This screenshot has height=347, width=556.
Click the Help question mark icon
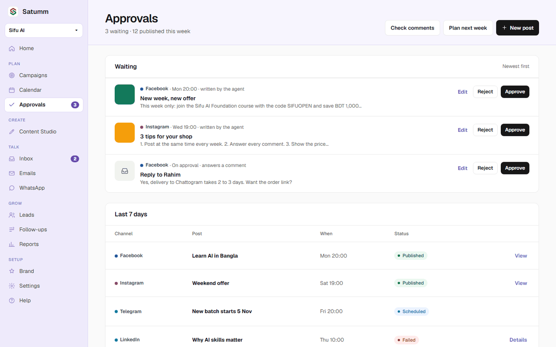[12, 301]
